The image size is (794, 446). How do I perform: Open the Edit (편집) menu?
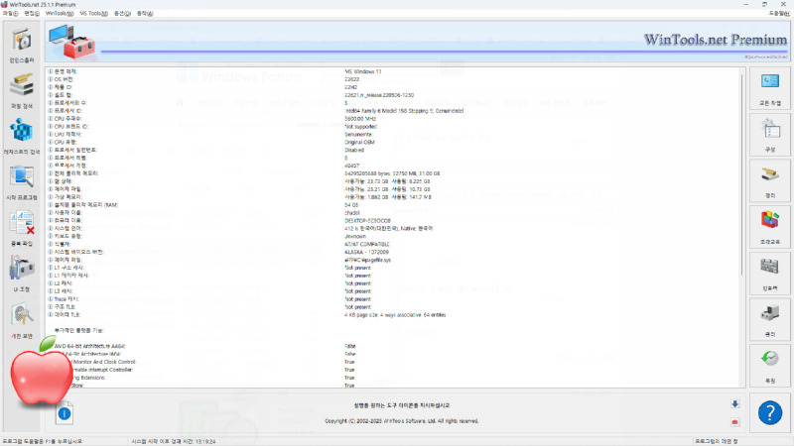tap(32, 14)
